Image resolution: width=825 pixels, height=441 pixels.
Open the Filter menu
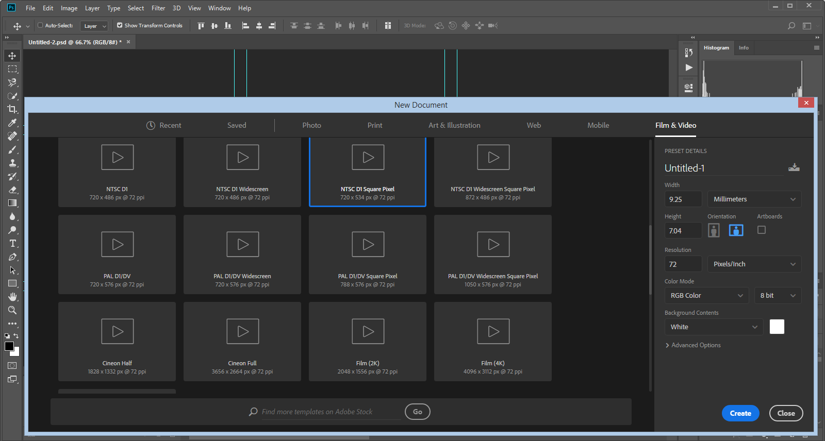158,8
